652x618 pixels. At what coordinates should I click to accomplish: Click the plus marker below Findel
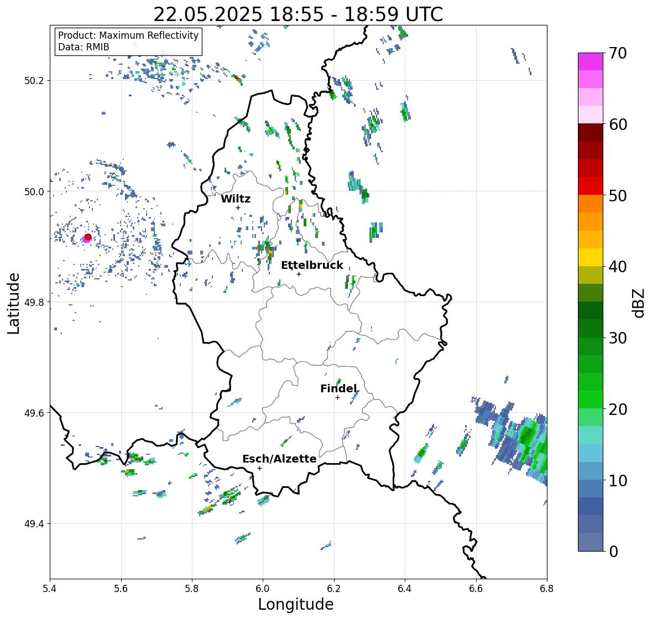(337, 398)
